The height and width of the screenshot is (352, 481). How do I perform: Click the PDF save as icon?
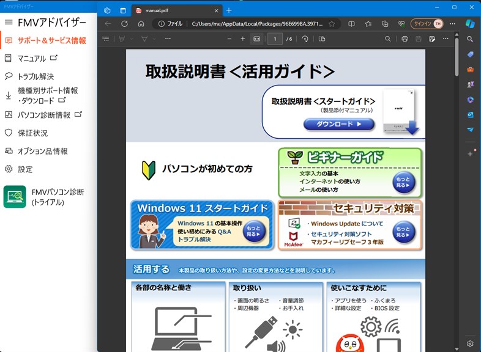[x=432, y=39]
